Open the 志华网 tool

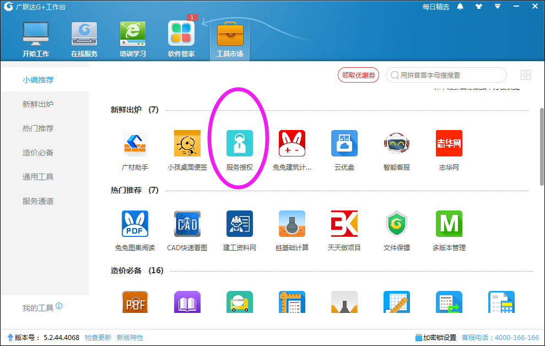click(x=449, y=143)
